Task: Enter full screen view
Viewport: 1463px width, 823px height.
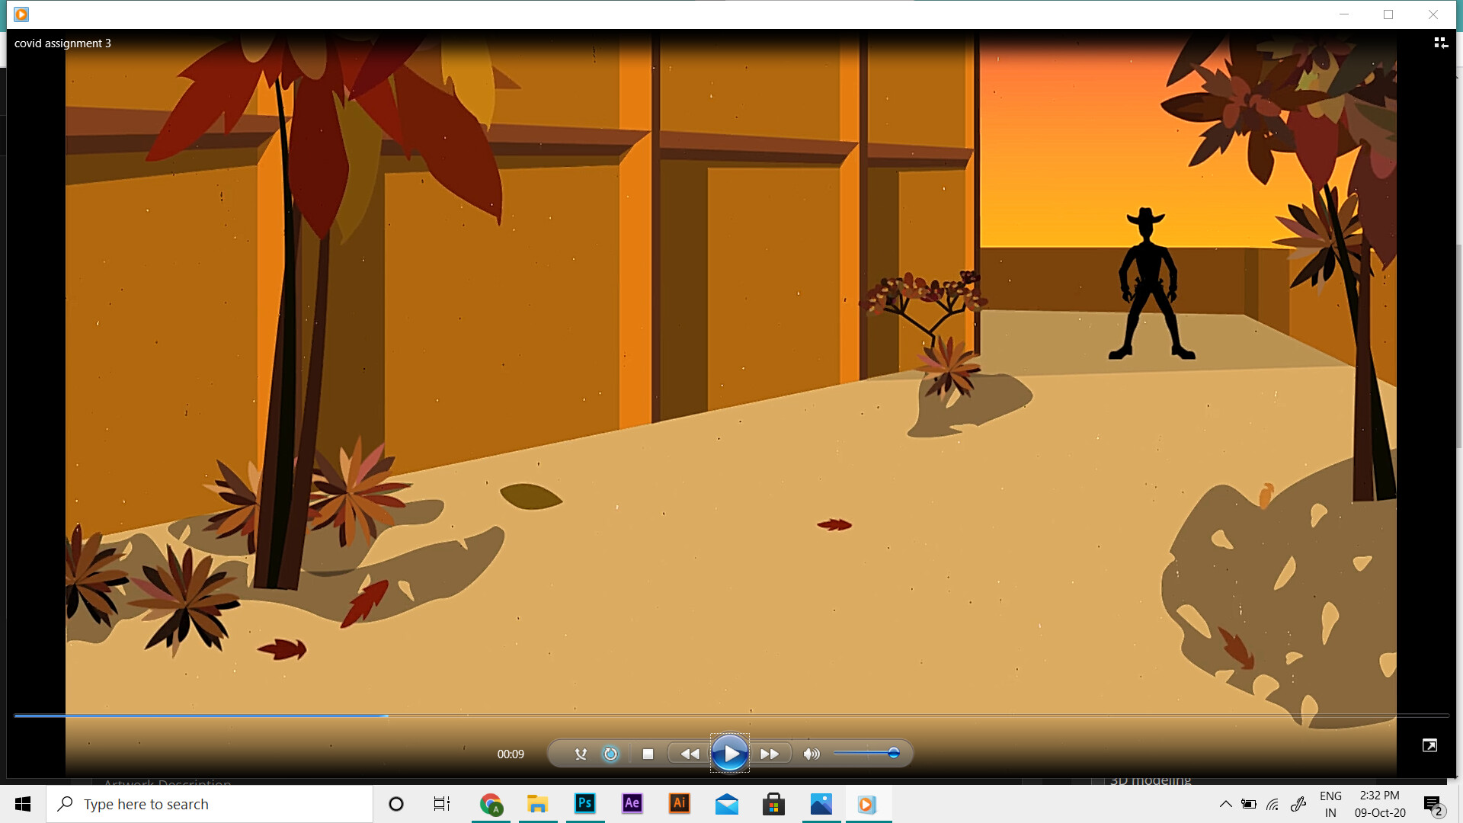Action: pyautogui.click(x=1429, y=745)
